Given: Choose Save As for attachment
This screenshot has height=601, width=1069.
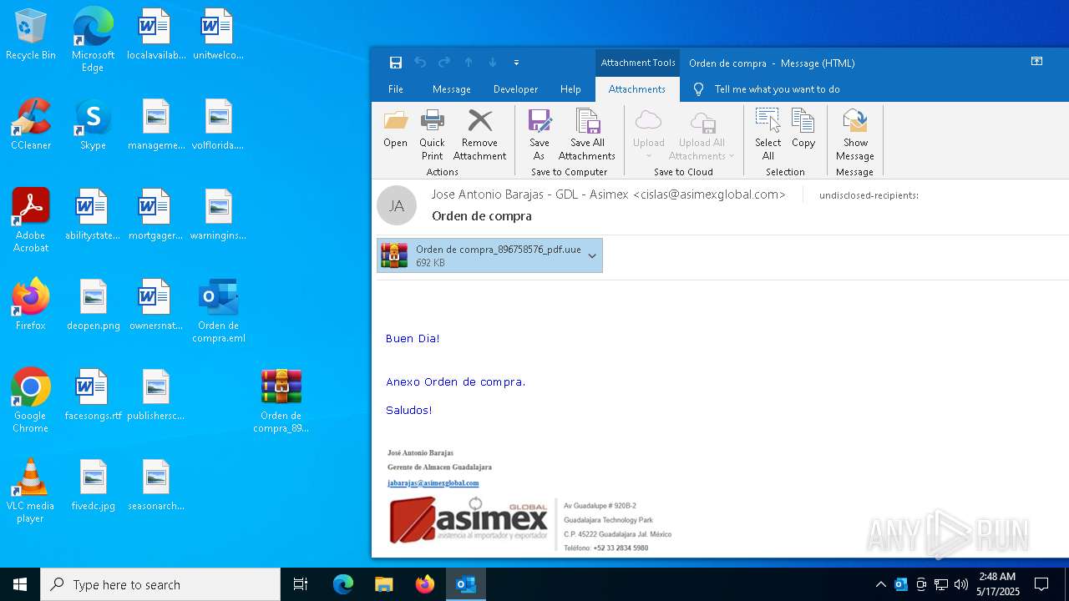Looking at the screenshot, I should tap(540, 134).
